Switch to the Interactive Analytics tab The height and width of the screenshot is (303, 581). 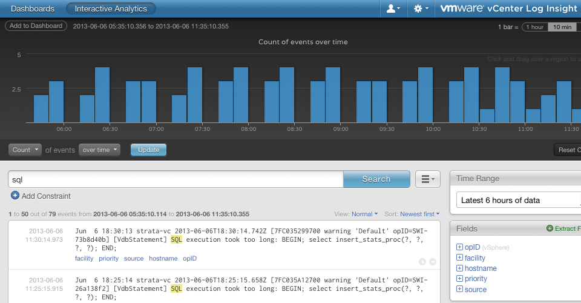pos(111,9)
